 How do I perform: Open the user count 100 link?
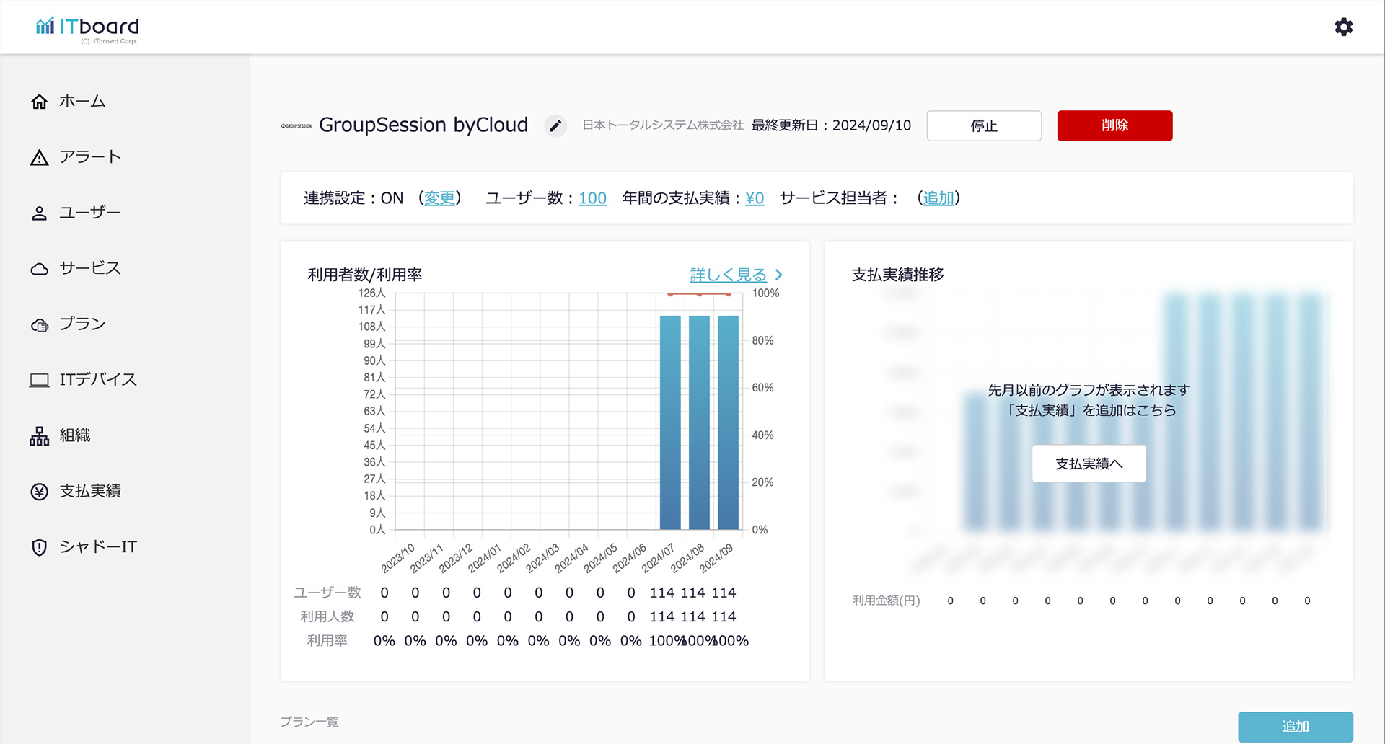[x=592, y=198]
